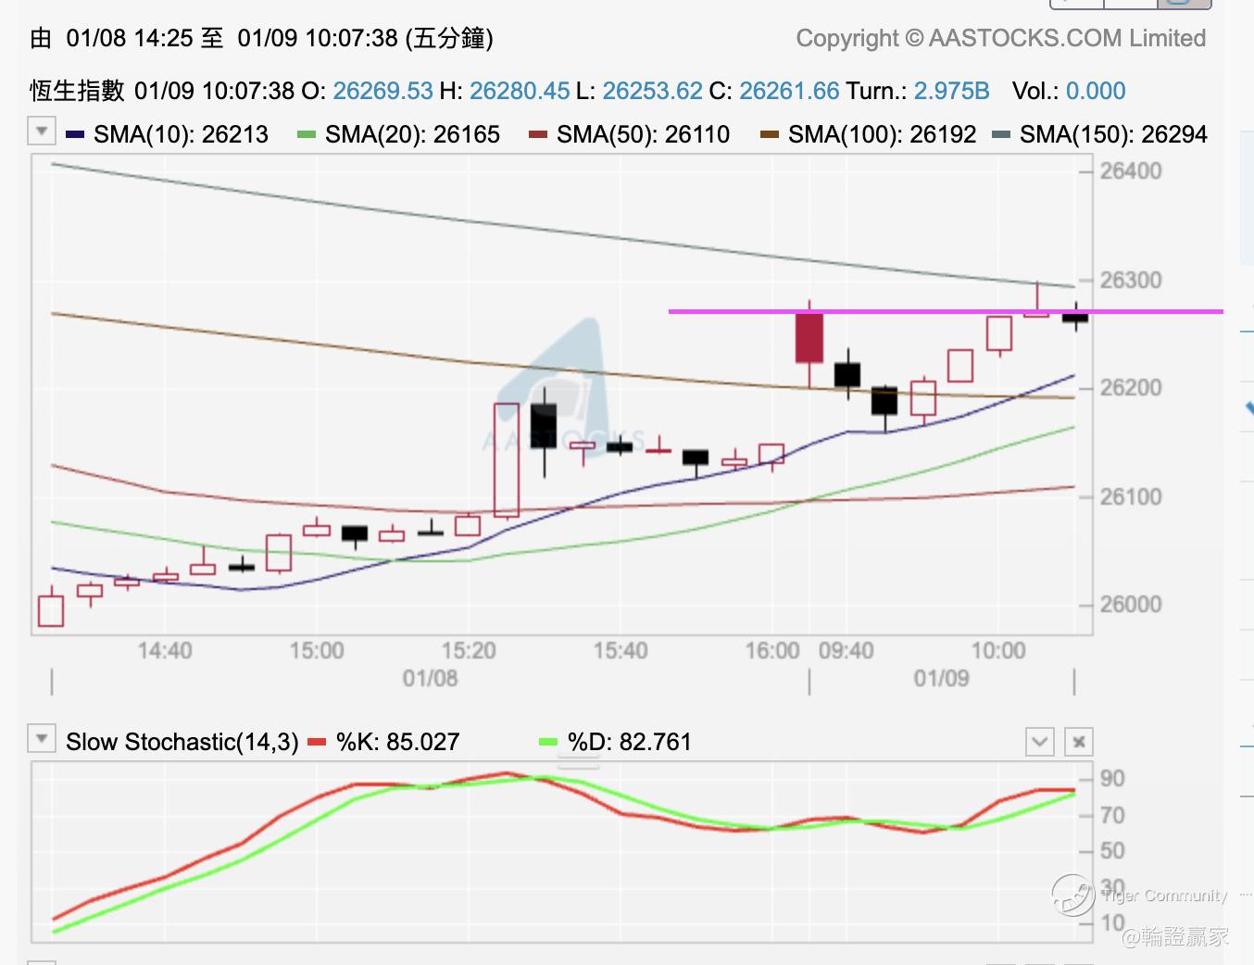
Task: Click the dark blue SMA(10) color swatch
Action: tap(76, 135)
